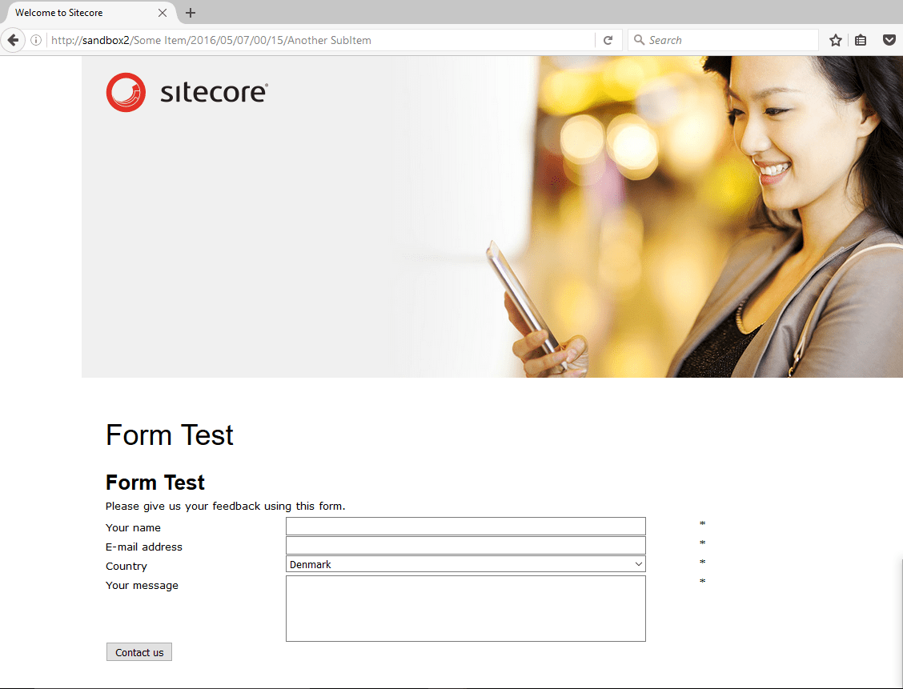Viewport: 903px width, 689px height.
Task: Expand Country list via chevron arrow
Action: tap(638, 564)
